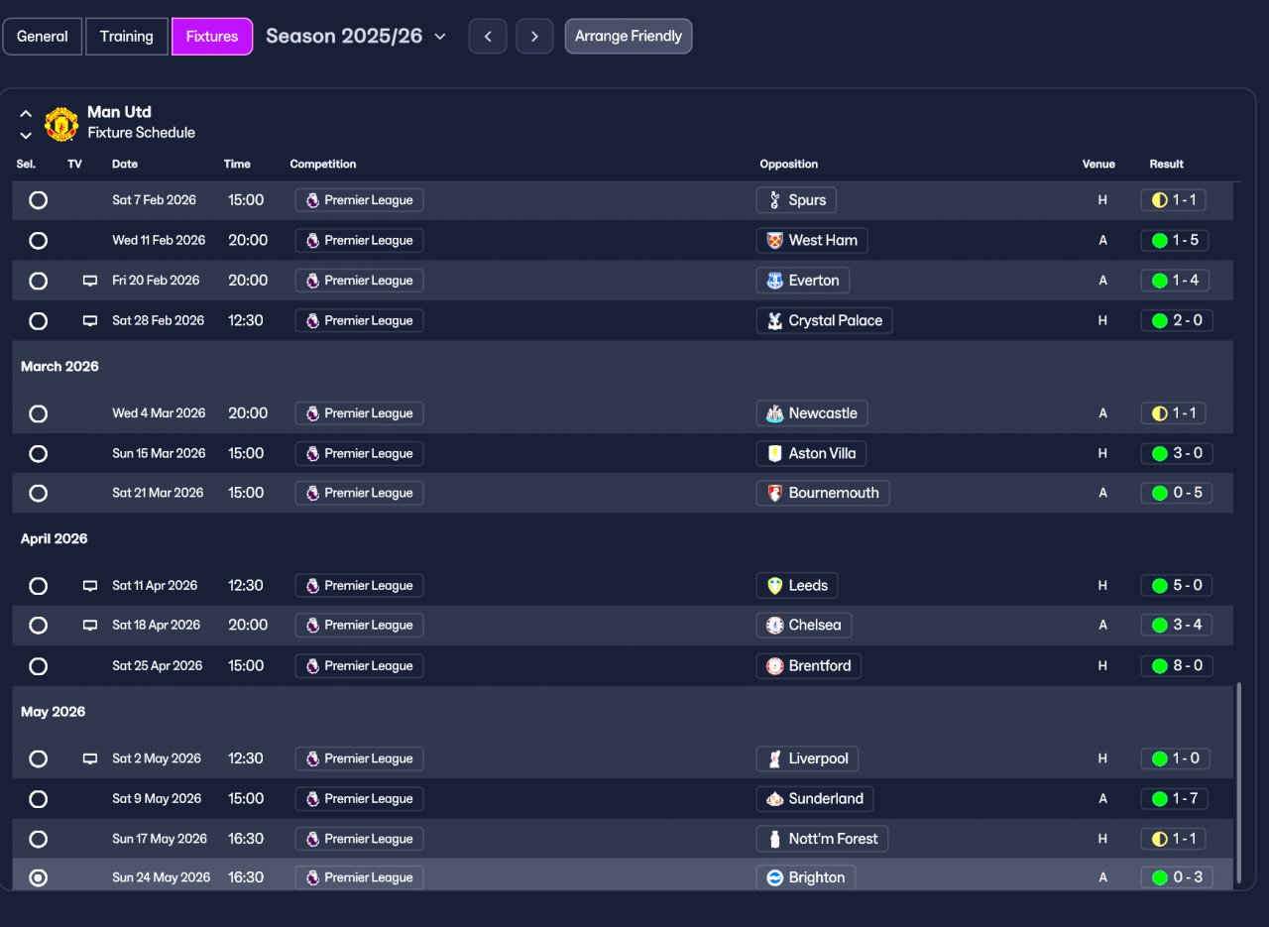The height and width of the screenshot is (927, 1269).
Task: Click the Man Utd club crest icon
Action: point(61,124)
